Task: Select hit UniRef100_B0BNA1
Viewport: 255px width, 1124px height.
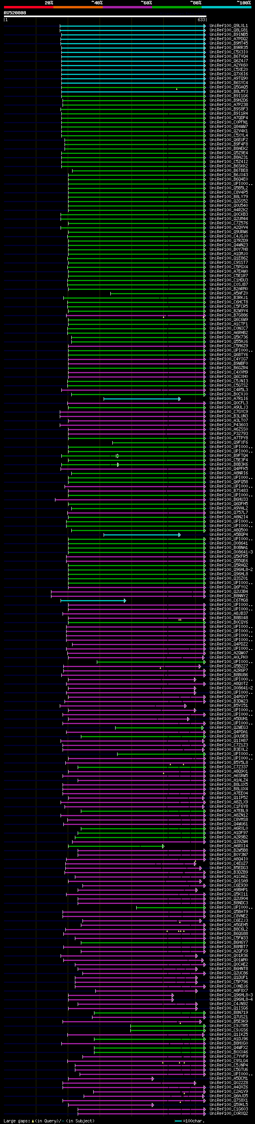Action: click(229, 547)
